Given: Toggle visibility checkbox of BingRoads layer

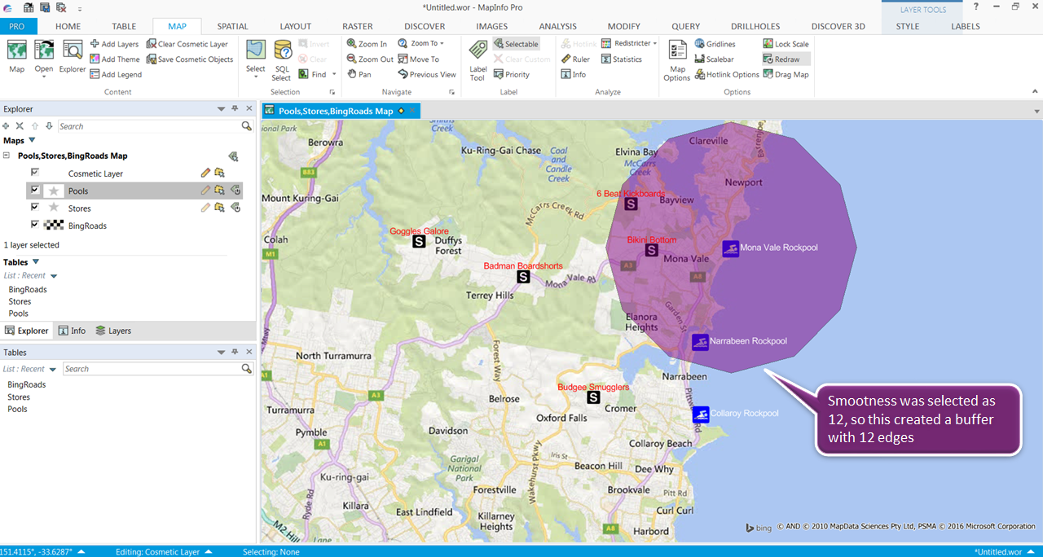Looking at the screenshot, I should [34, 224].
